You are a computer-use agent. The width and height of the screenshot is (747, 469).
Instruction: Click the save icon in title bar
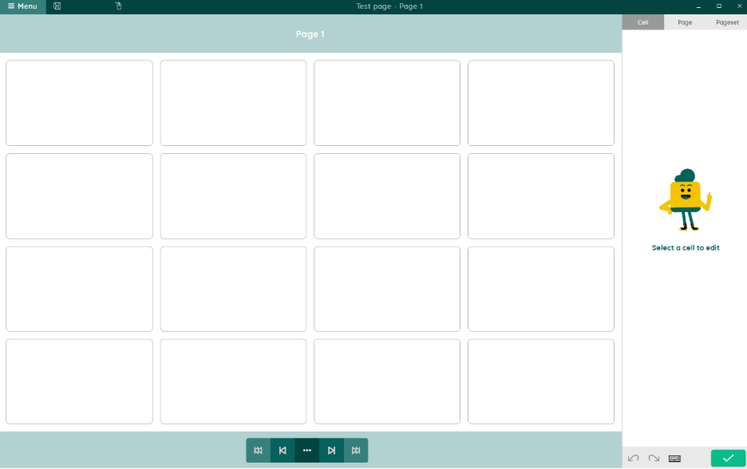(x=57, y=6)
